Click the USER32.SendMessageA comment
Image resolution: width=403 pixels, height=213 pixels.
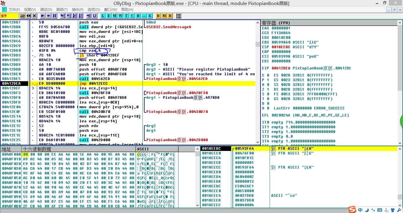coord(169,27)
